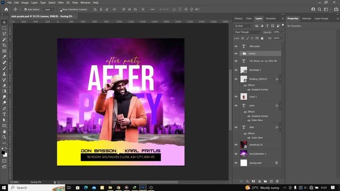
Task: Toggle the Auto-Select checkbox
Action: tap(25, 10)
